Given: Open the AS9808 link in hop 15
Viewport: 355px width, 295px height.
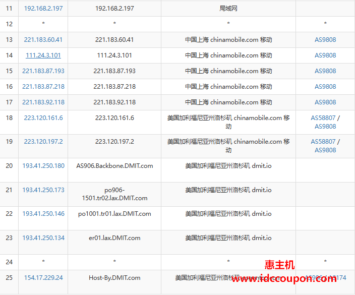Looking at the screenshot, I should coord(325,71).
